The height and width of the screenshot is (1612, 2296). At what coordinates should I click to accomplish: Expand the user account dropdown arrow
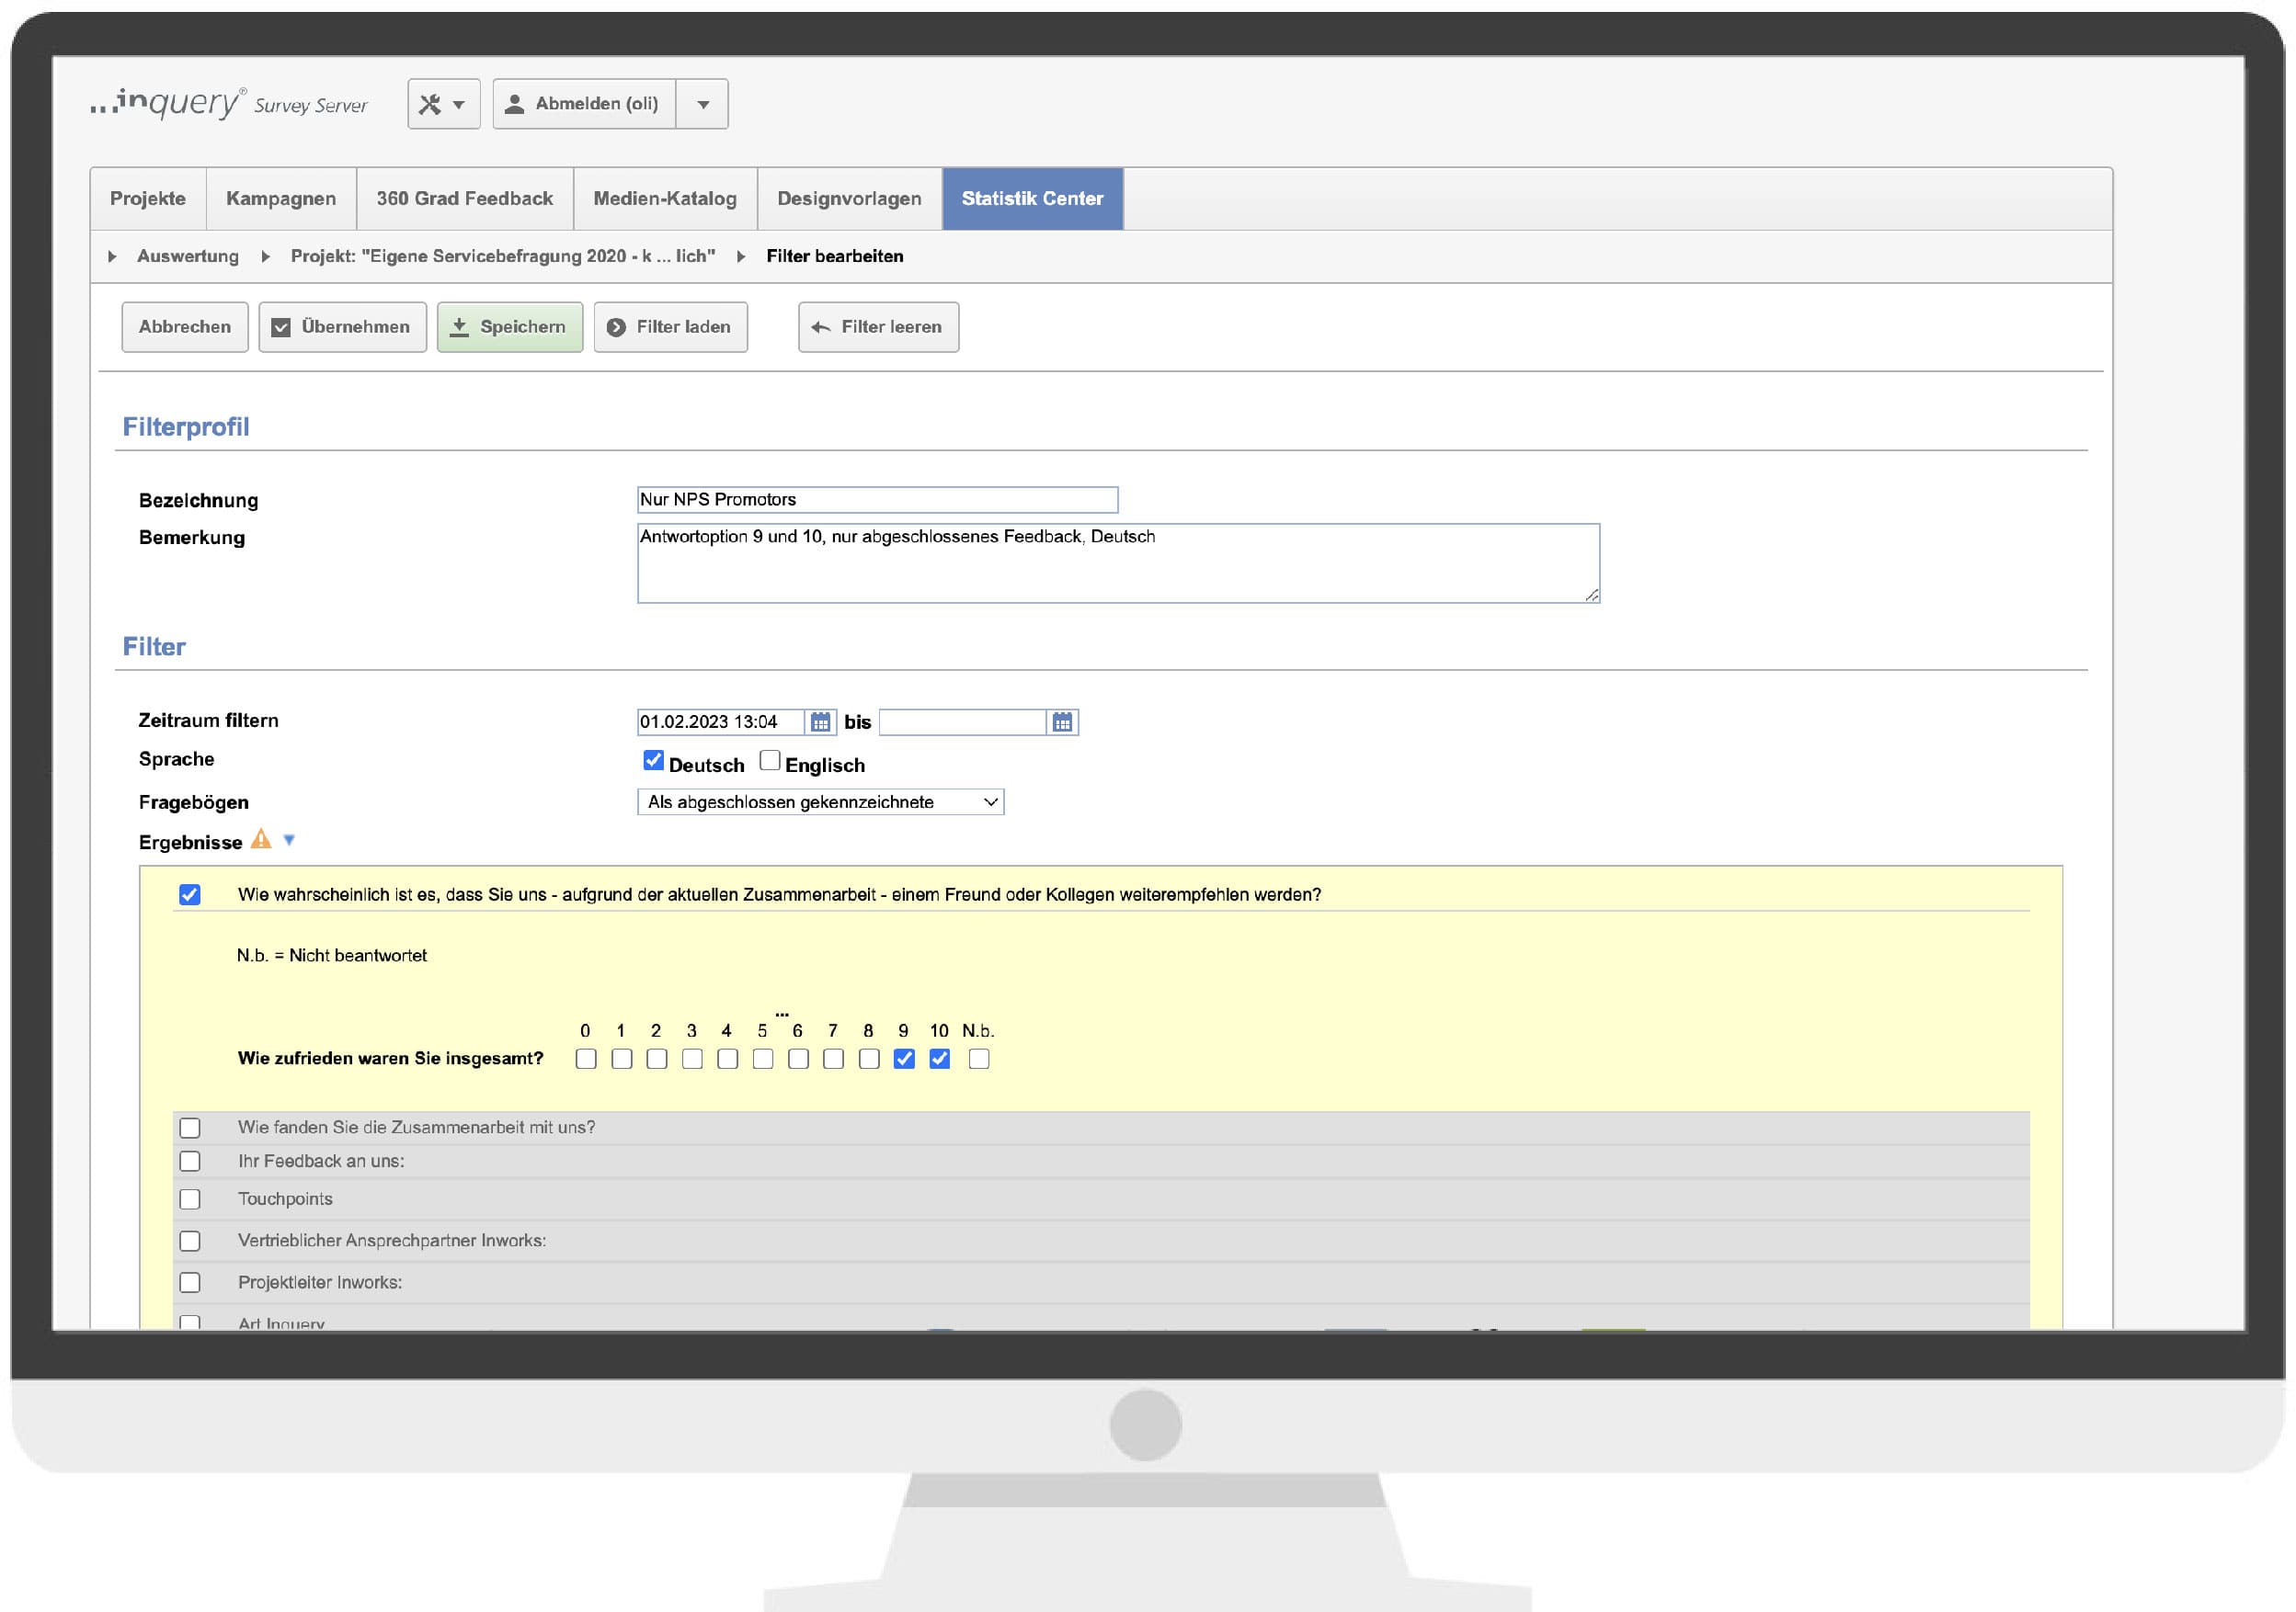pyautogui.click(x=703, y=104)
